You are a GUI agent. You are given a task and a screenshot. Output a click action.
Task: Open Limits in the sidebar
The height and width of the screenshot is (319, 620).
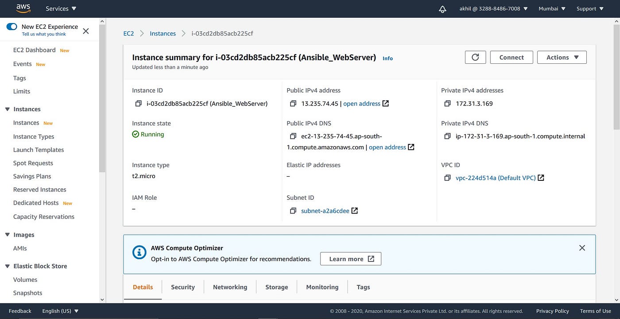(x=22, y=91)
